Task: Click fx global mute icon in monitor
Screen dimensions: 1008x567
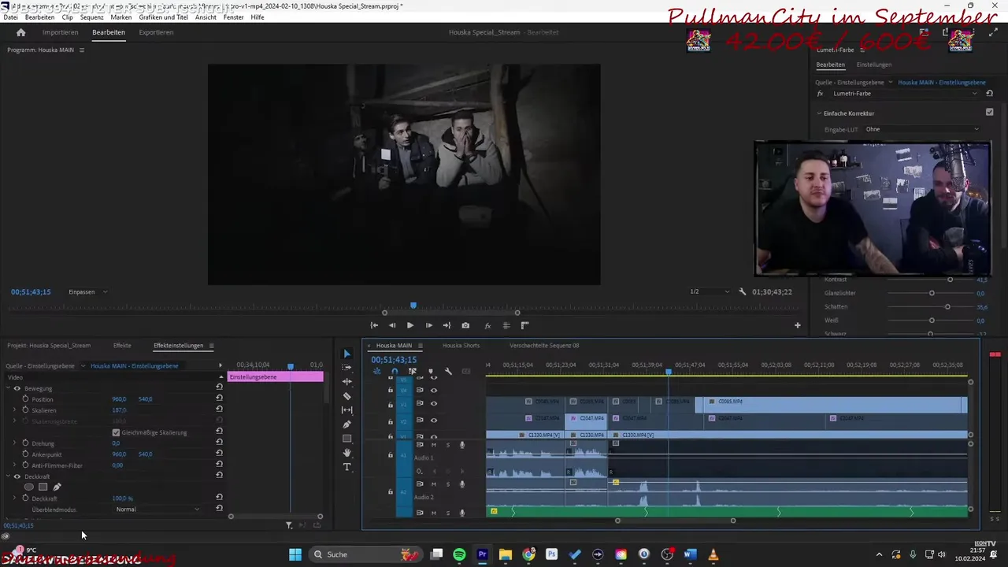Action: pos(487,325)
